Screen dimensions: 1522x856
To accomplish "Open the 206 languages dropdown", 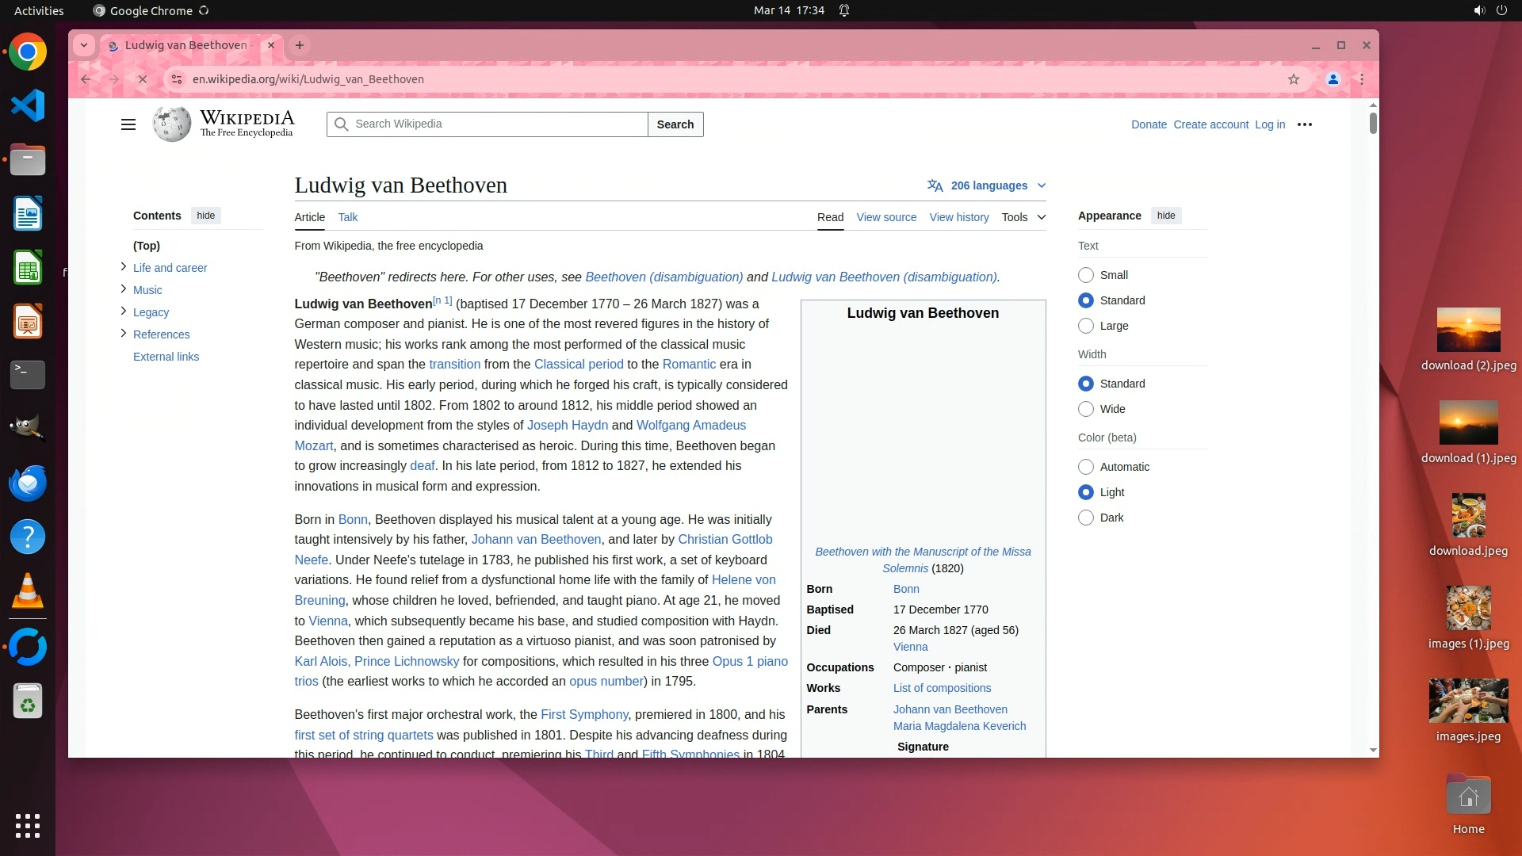I will [988, 185].
